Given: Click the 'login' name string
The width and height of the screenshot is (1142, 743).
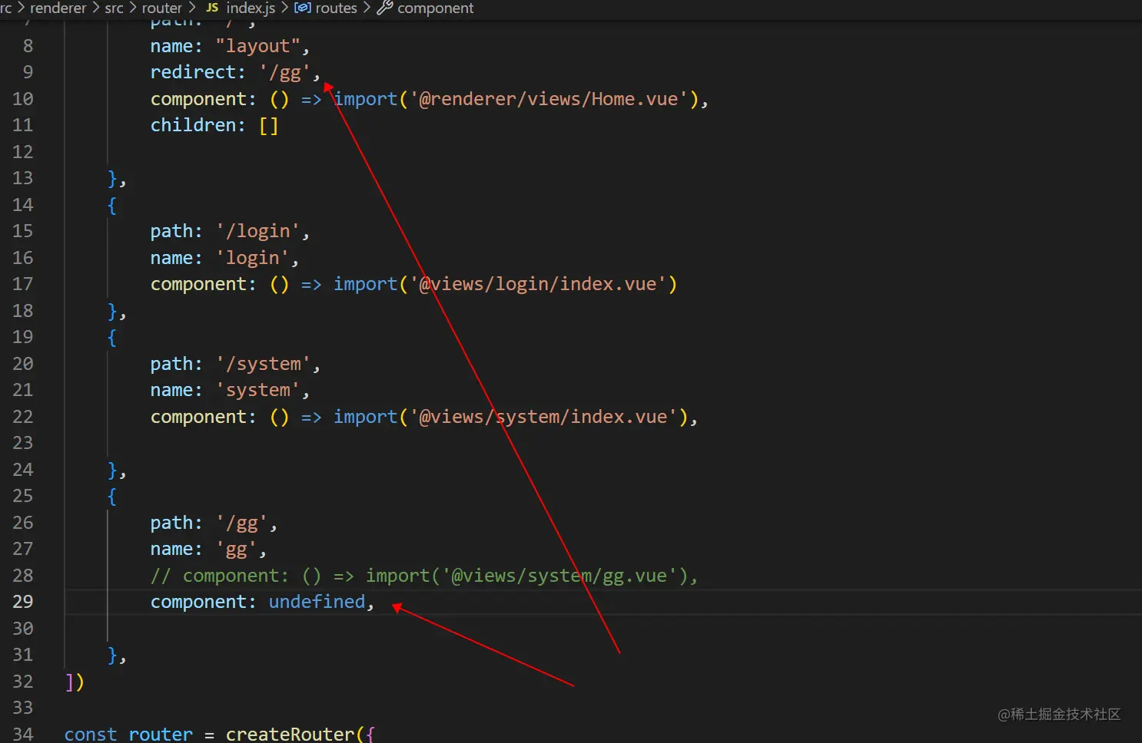Looking at the screenshot, I should tap(252, 258).
